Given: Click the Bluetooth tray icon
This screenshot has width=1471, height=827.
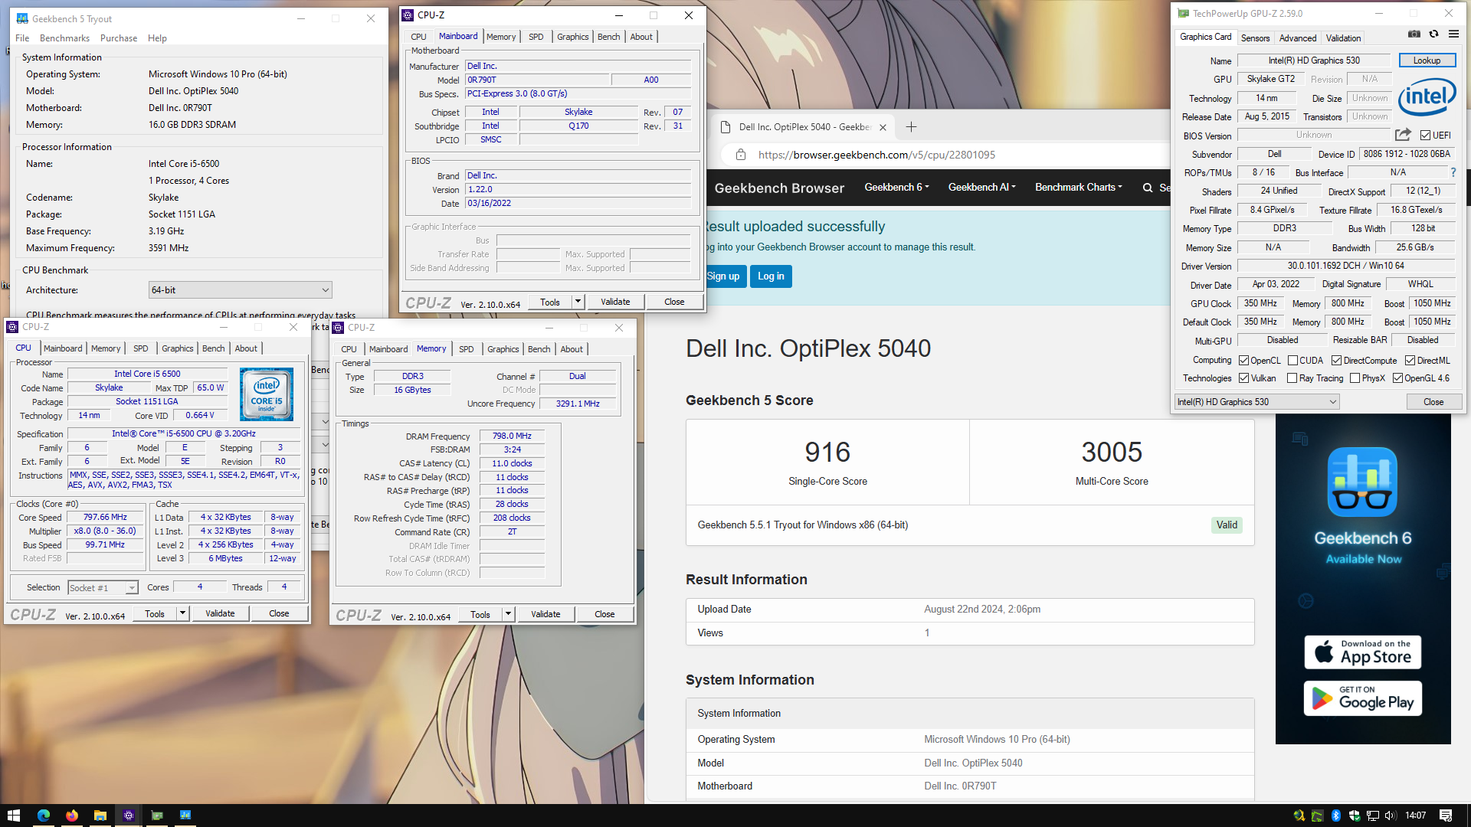Looking at the screenshot, I should click(1335, 816).
